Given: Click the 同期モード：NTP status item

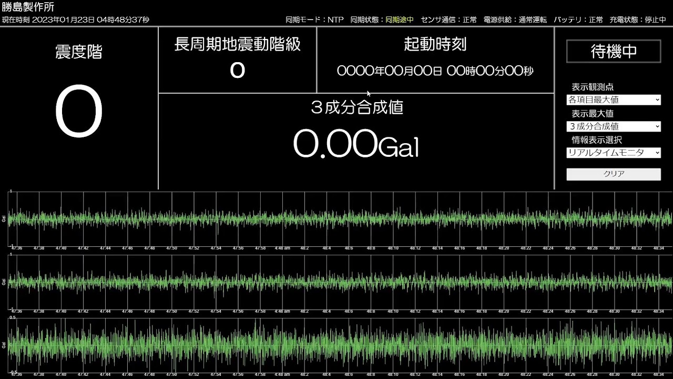Looking at the screenshot, I should click(314, 19).
